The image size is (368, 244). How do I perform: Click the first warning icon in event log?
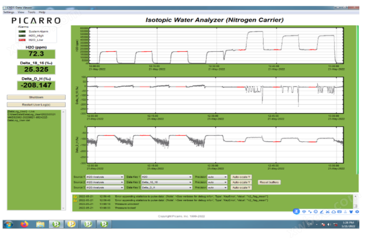(75, 197)
